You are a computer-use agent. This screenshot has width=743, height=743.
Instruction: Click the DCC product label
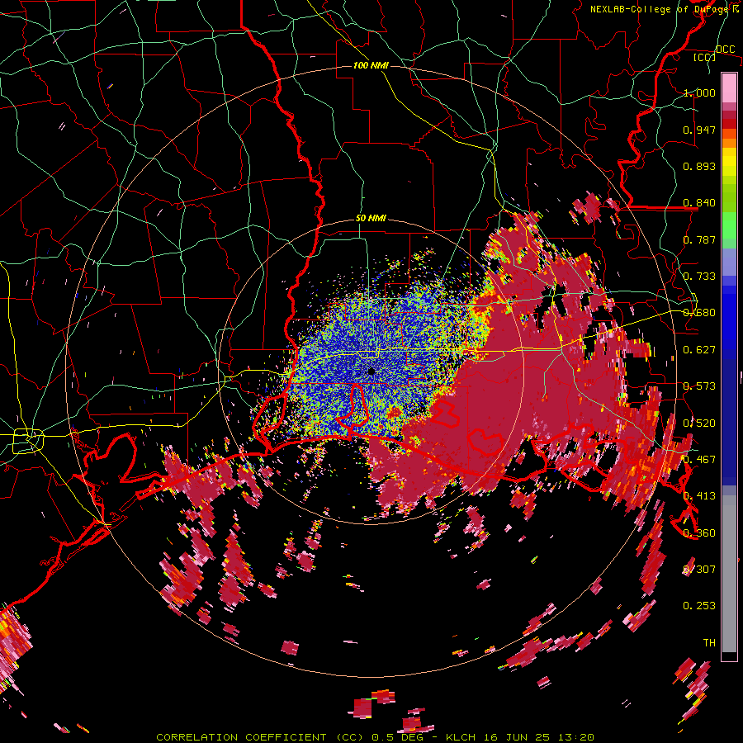[x=725, y=50]
